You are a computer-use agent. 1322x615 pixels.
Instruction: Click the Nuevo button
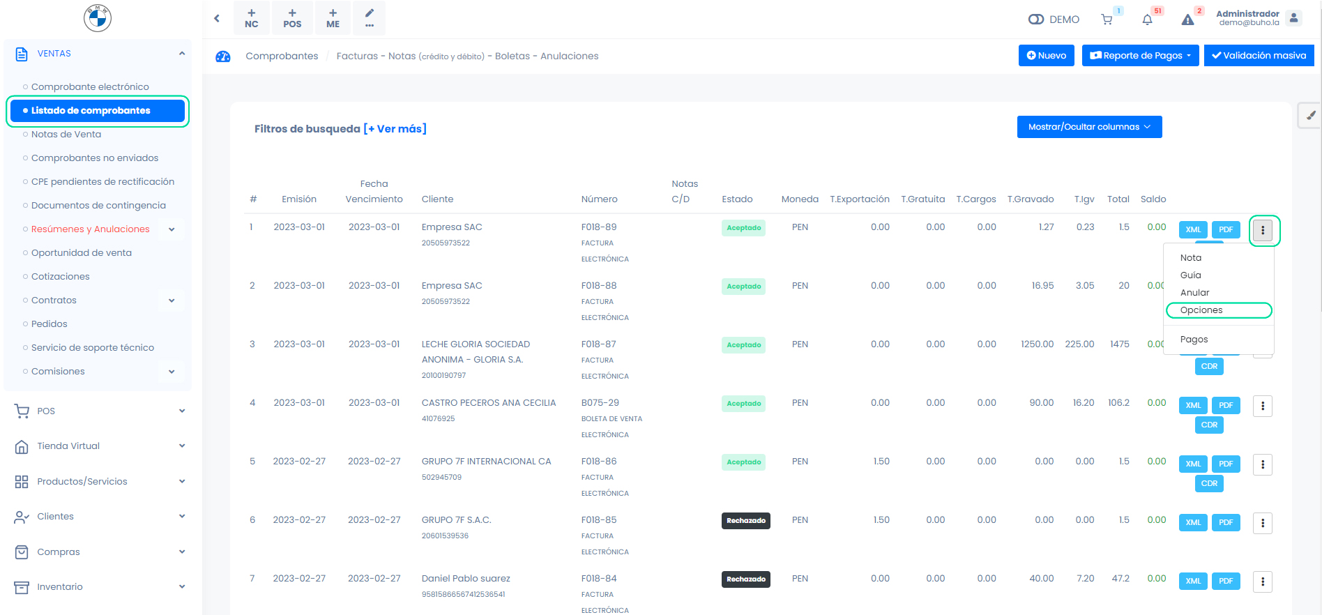coord(1046,56)
